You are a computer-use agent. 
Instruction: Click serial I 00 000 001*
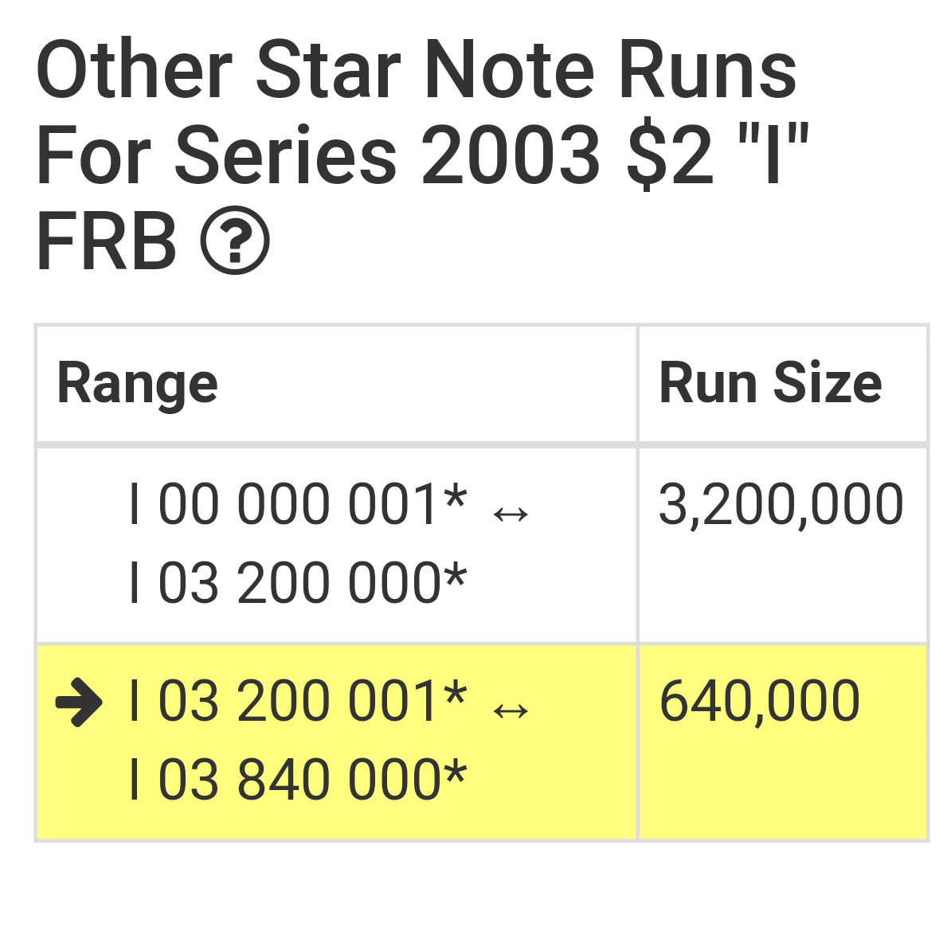[299, 504]
